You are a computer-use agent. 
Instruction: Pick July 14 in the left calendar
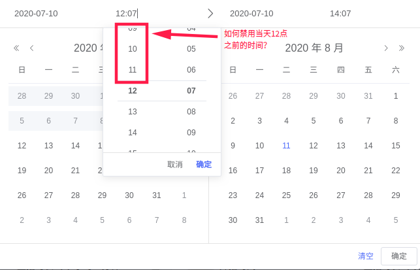[75, 146]
